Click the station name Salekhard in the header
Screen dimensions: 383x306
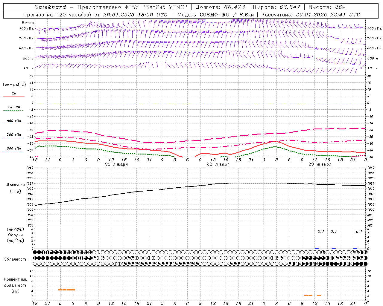pyautogui.click(x=50, y=7)
